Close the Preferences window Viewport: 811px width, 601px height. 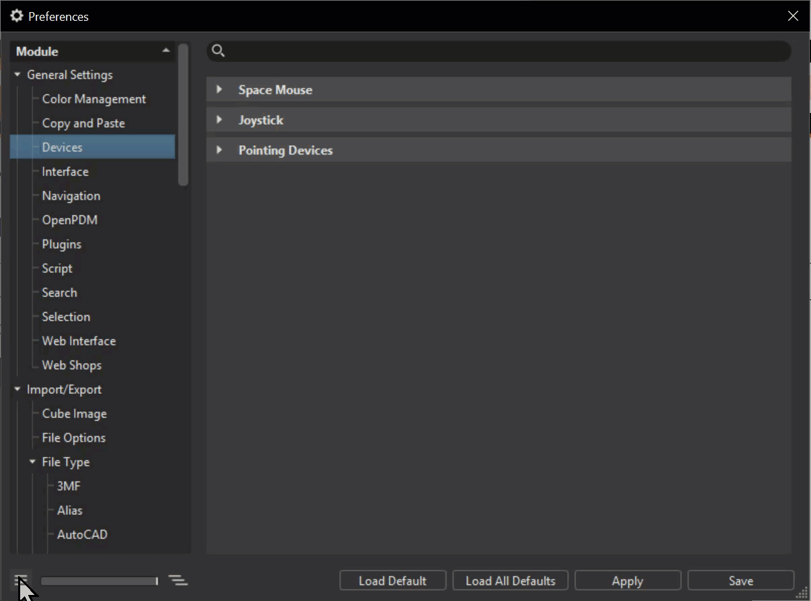coord(794,16)
